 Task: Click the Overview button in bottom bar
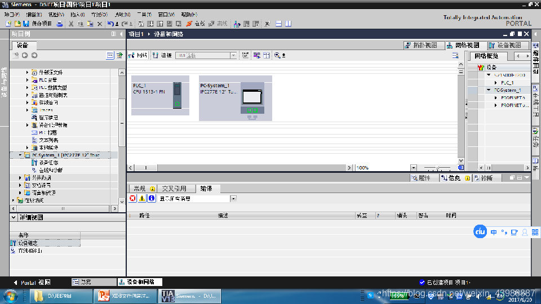pos(94,282)
